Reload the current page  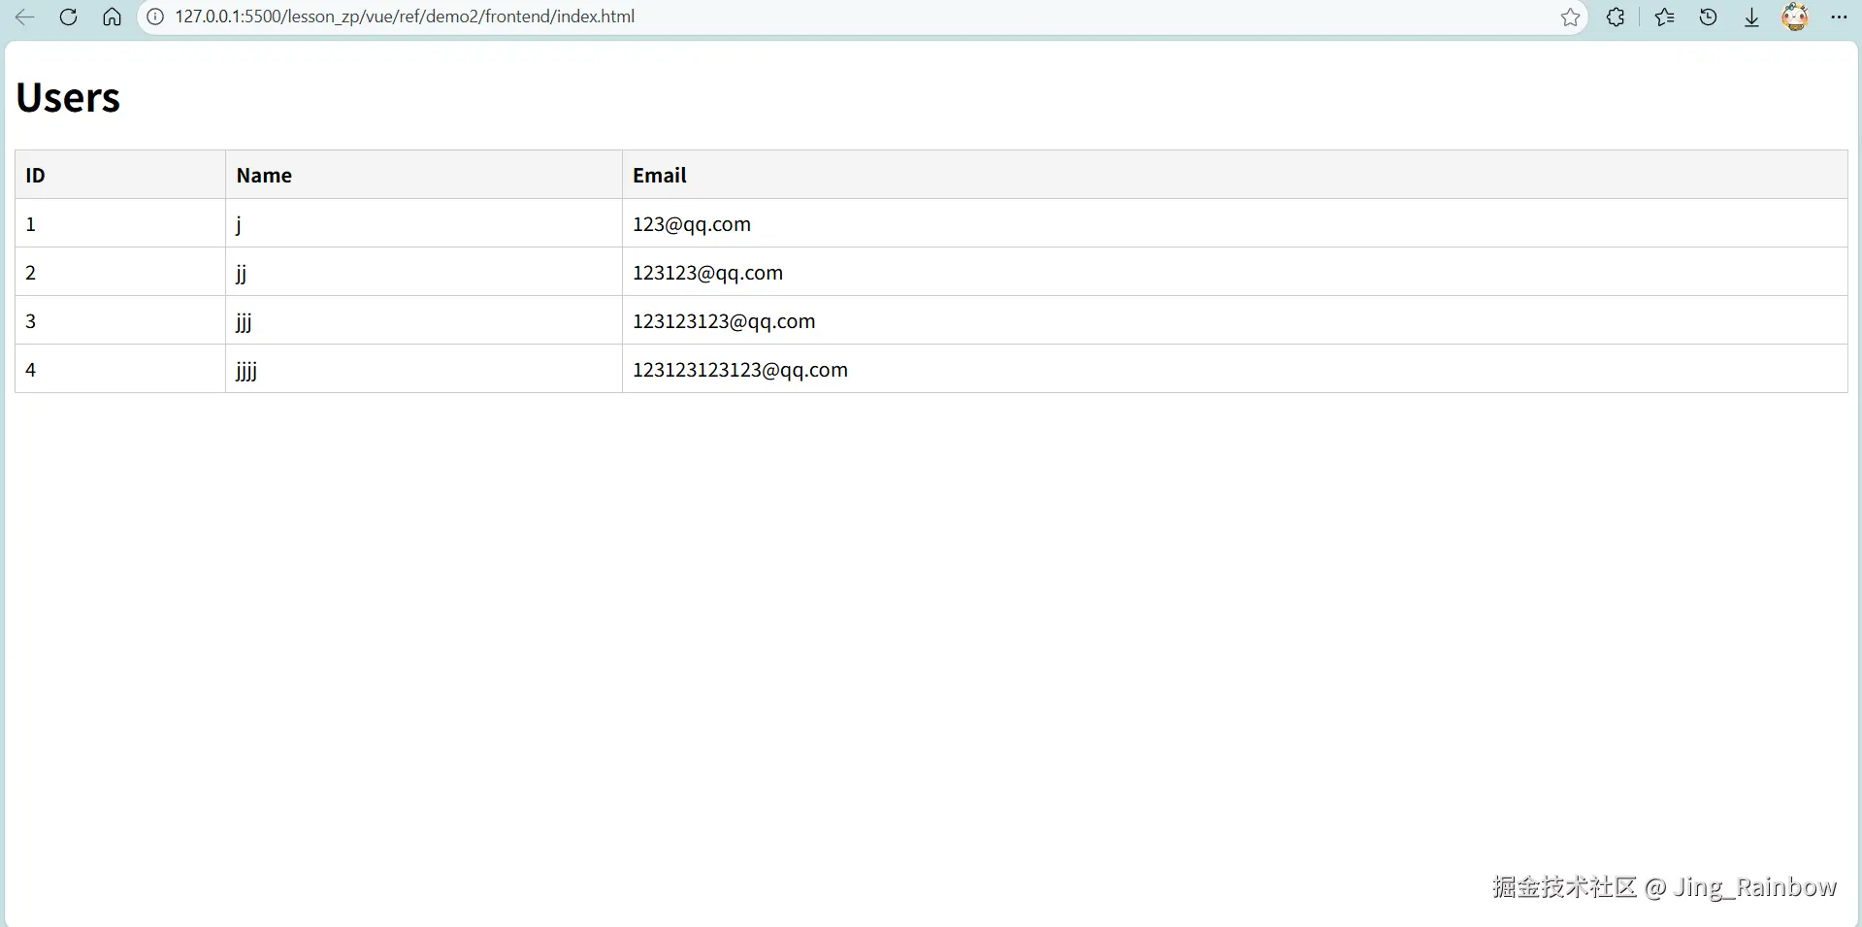click(68, 17)
